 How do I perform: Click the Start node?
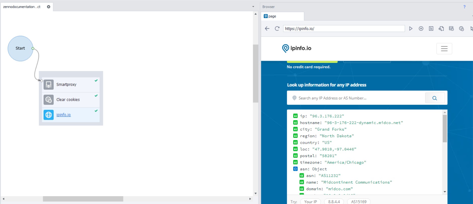[20, 48]
